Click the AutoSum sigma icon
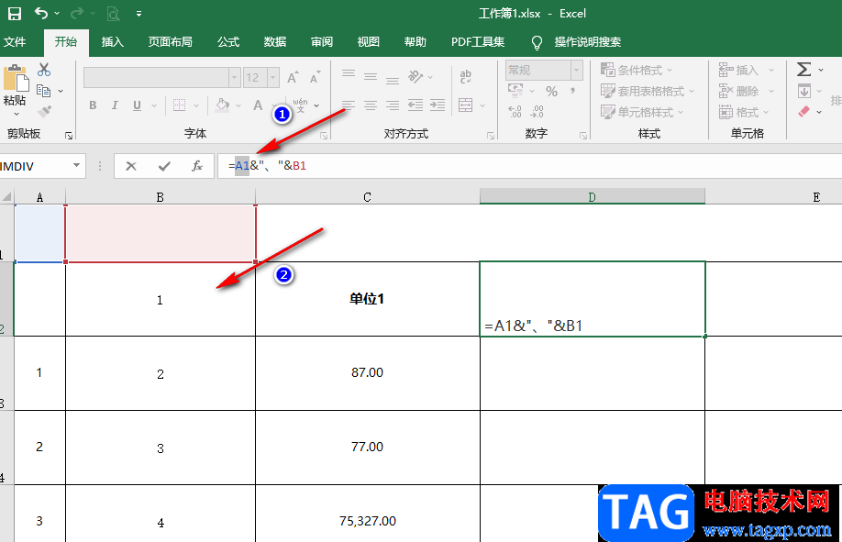Viewport: 842px width, 542px height. [803, 70]
